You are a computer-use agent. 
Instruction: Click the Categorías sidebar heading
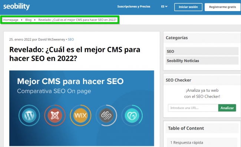(176, 38)
